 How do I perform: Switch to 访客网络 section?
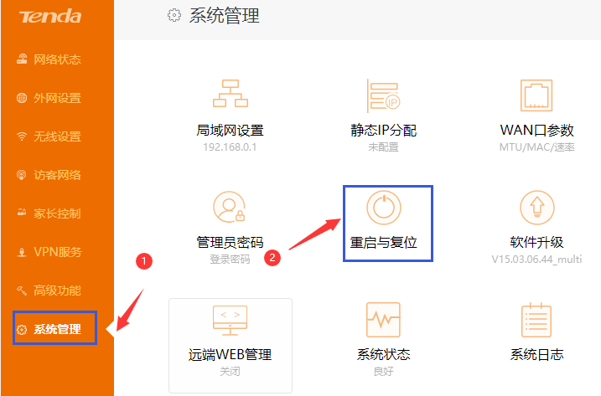(x=57, y=175)
